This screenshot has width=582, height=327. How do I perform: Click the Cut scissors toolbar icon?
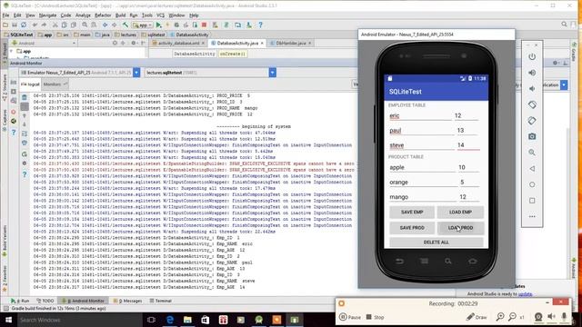[55, 25]
